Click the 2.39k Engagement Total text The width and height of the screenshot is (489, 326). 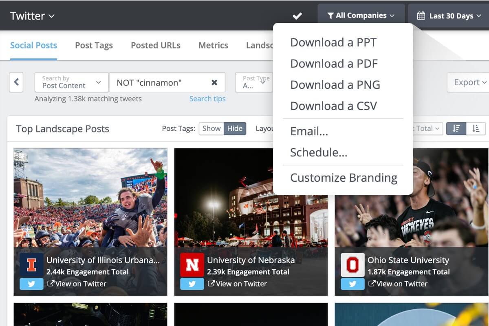tap(248, 272)
